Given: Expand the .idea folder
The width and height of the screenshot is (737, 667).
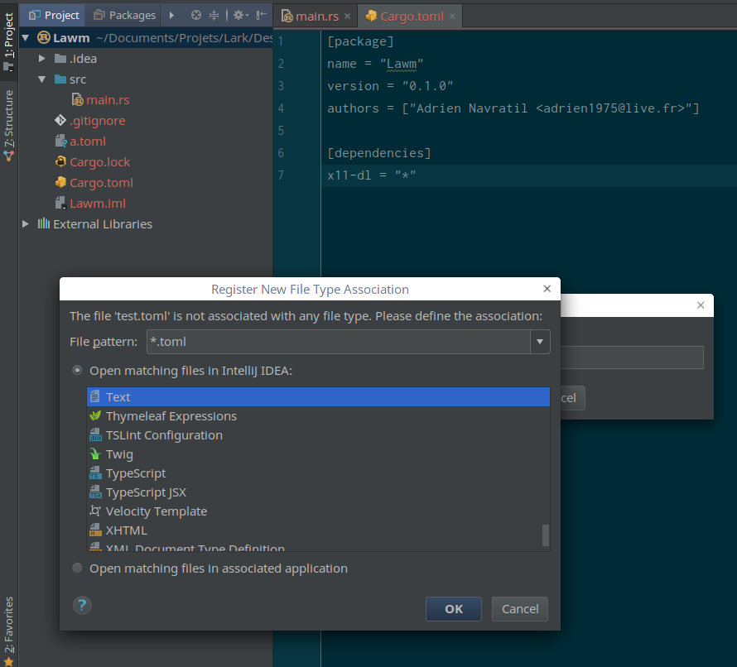Looking at the screenshot, I should 42,58.
